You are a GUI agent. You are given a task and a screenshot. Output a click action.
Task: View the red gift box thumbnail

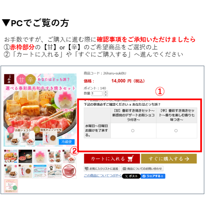[69, 171]
